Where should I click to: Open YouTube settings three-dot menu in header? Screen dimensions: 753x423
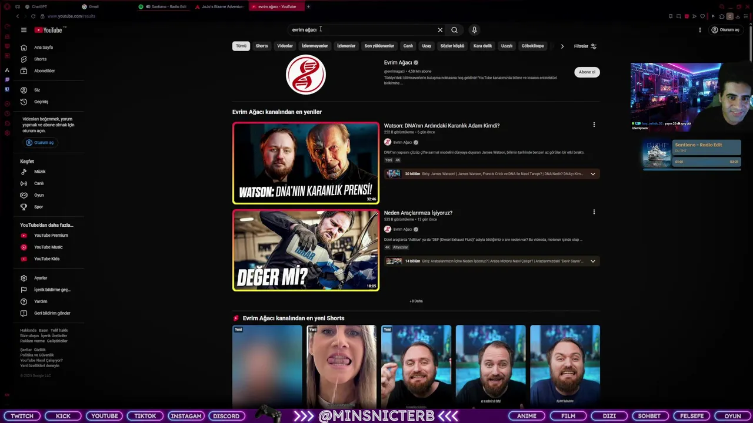pyautogui.click(x=700, y=30)
